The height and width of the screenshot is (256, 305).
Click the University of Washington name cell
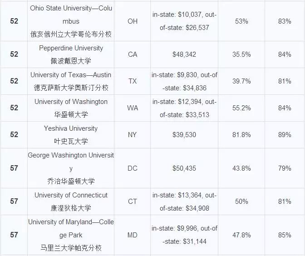71,108
